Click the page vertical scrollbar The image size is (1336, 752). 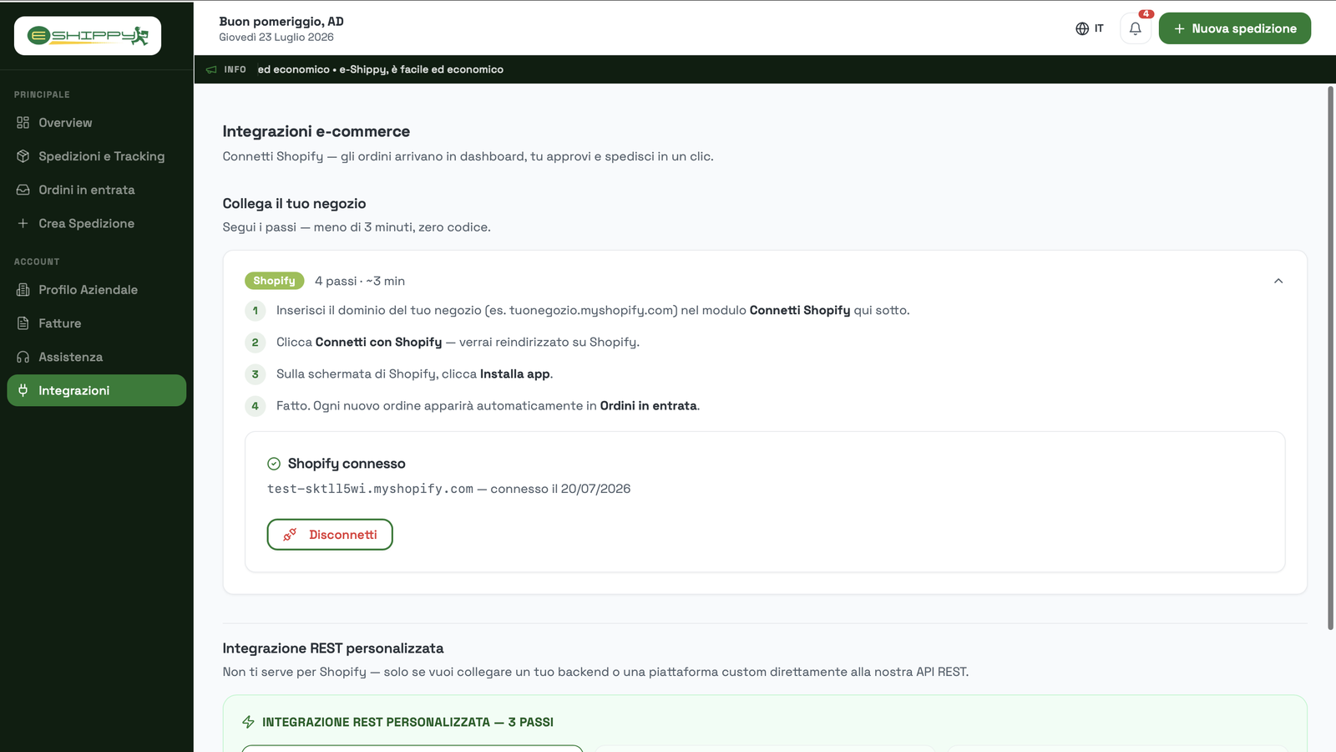(1331, 358)
